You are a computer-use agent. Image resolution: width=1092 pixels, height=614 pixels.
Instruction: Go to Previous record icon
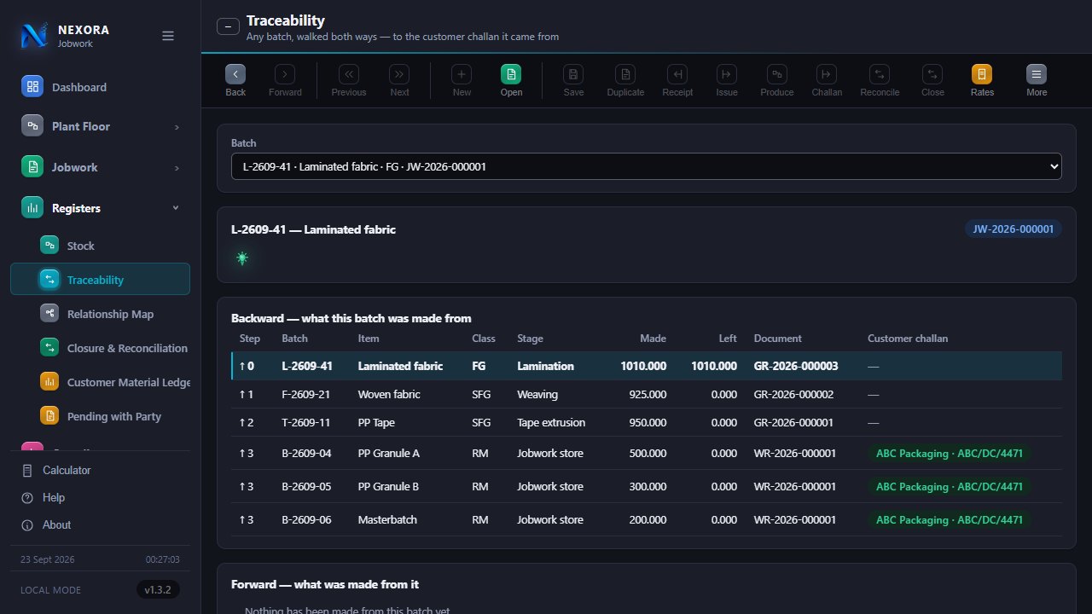tap(349, 74)
